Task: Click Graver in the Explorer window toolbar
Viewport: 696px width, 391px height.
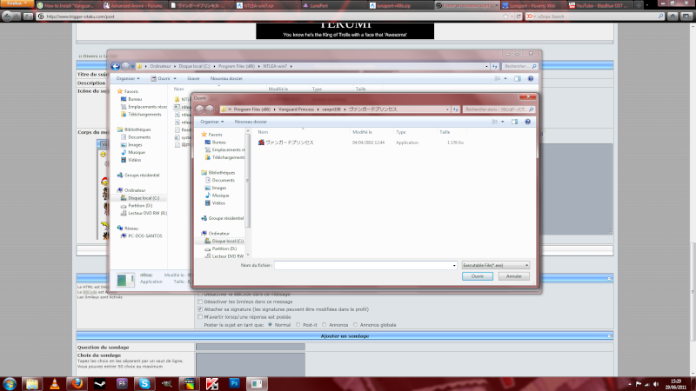Action: tap(193, 78)
